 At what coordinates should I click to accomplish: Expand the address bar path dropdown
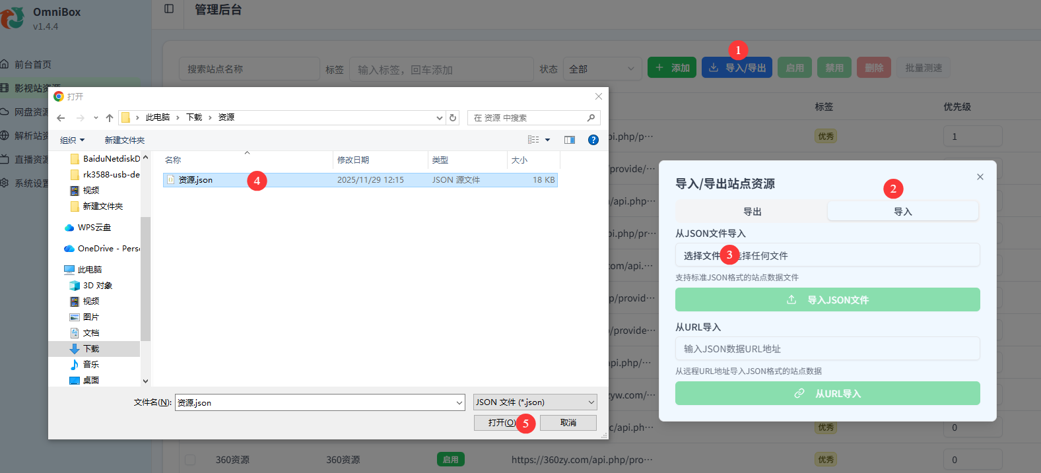point(440,118)
